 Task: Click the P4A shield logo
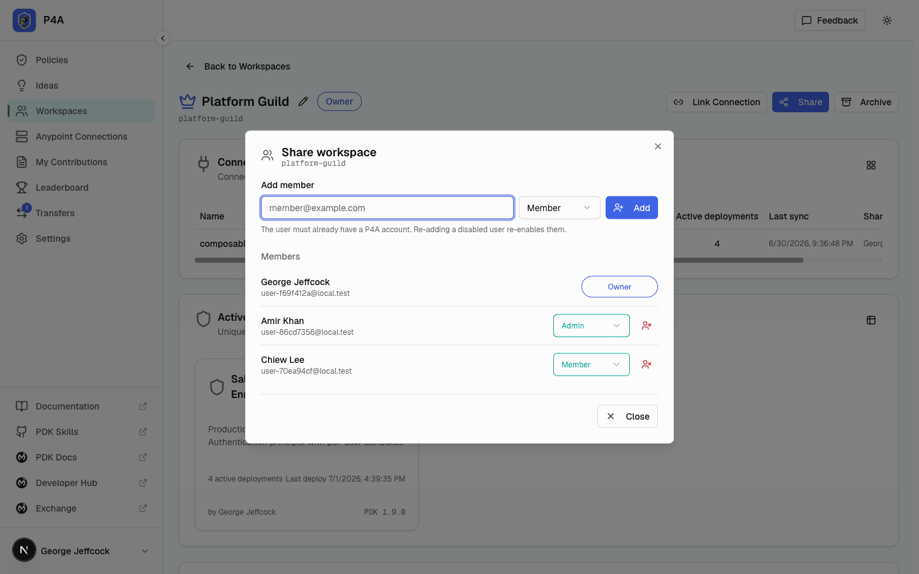pos(24,20)
